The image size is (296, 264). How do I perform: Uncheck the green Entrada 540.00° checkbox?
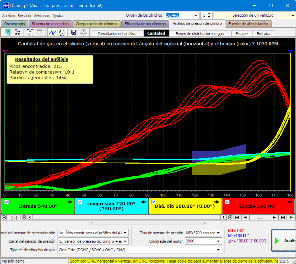(7, 202)
